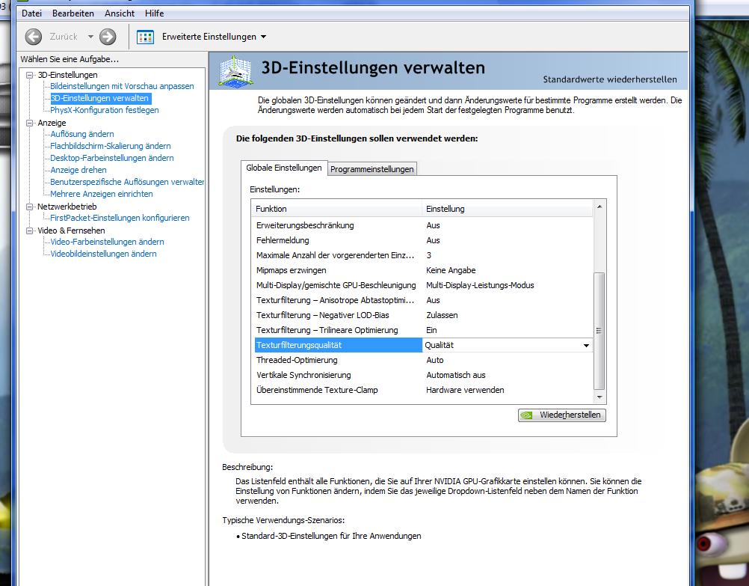The width and height of the screenshot is (749, 586).
Task: Open Auflösung ändern page
Action: click(x=82, y=135)
